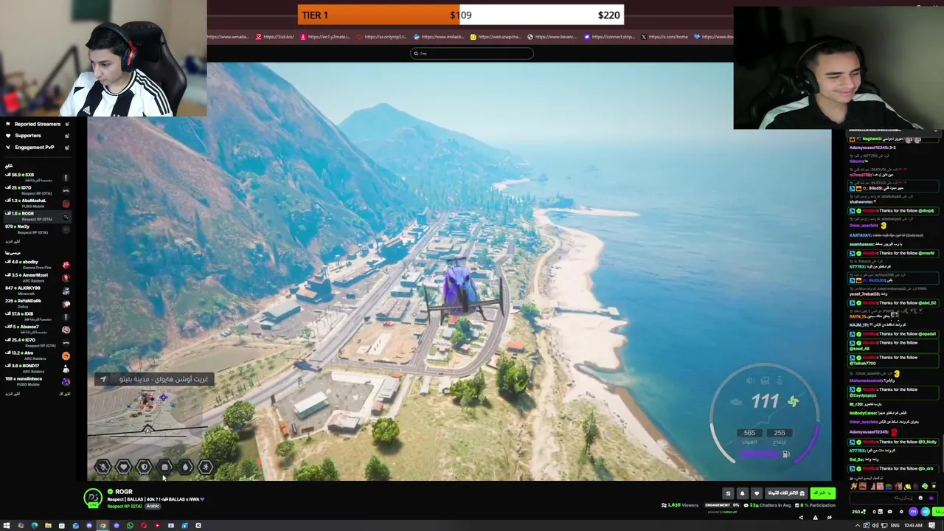Click the stream search box
Viewport: 944px width, 531px height.
click(472, 53)
